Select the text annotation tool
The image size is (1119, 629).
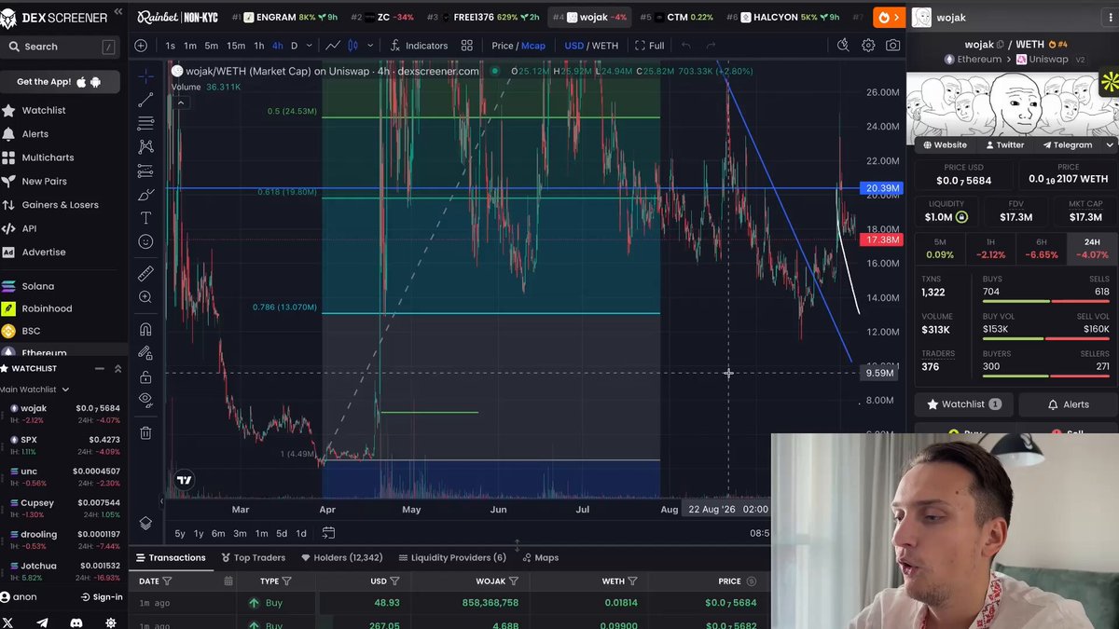coord(145,217)
